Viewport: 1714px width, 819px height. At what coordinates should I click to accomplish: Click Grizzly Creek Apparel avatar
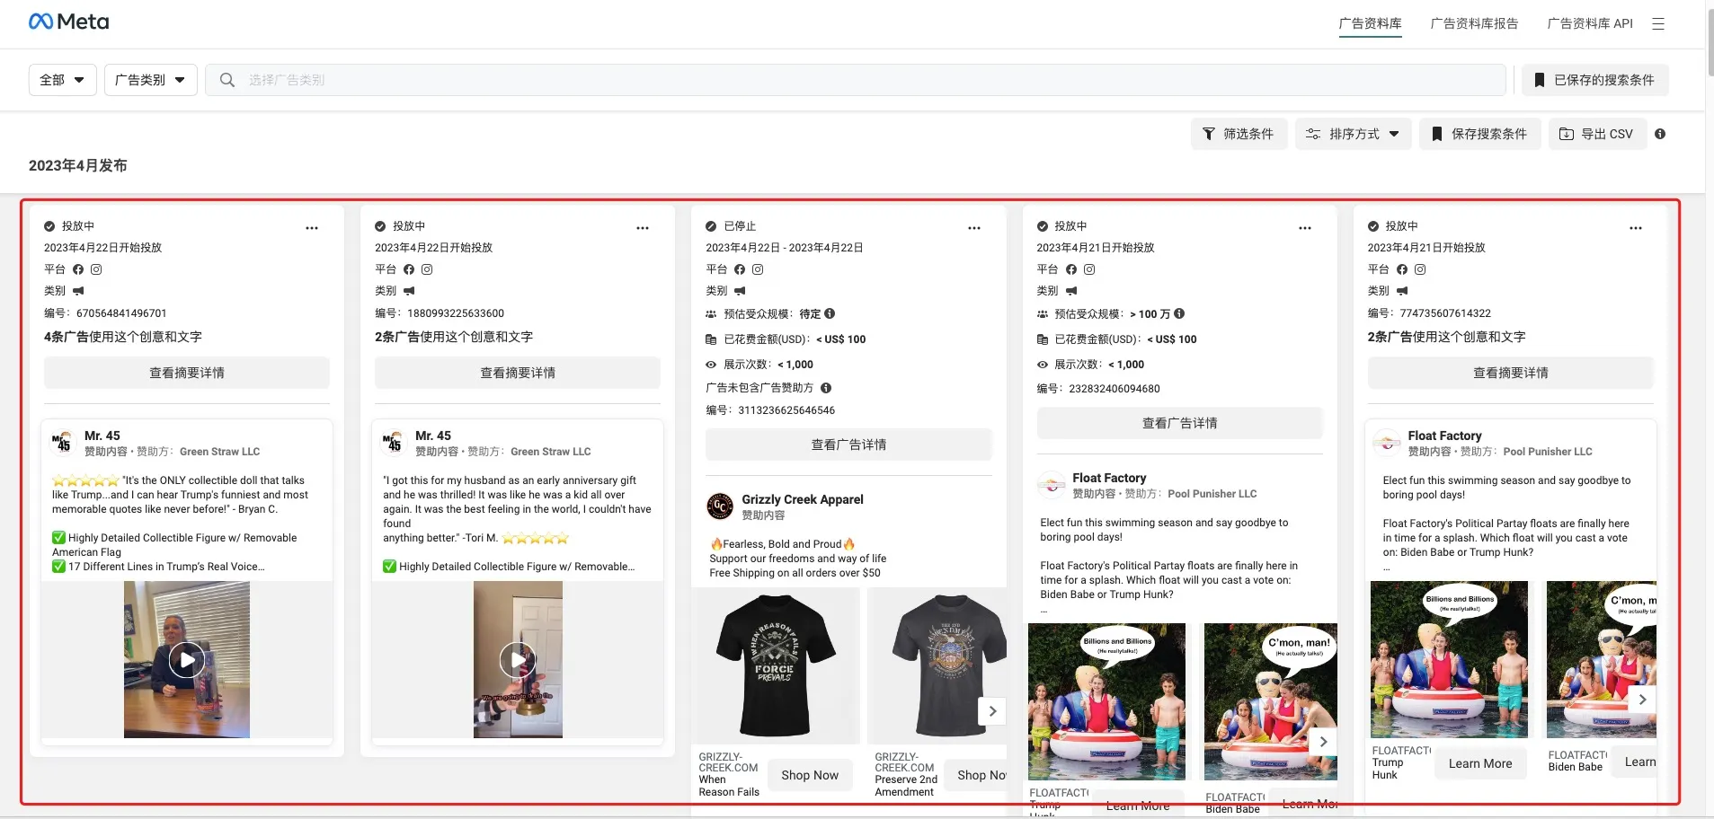(720, 506)
